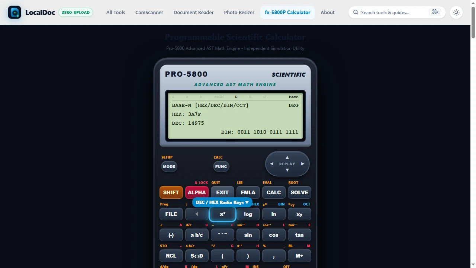Click the ln key
476x268 pixels.
pyautogui.click(x=274, y=214)
